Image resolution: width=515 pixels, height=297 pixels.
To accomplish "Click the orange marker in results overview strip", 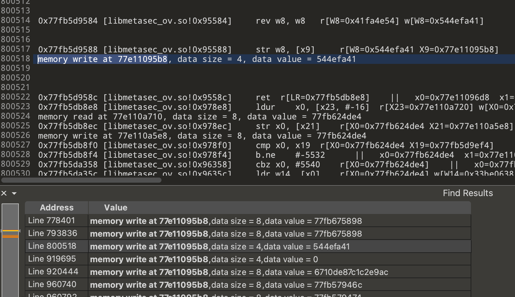I will pos(10,236).
